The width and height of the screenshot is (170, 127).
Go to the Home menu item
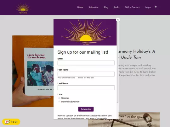coord(80,7)
